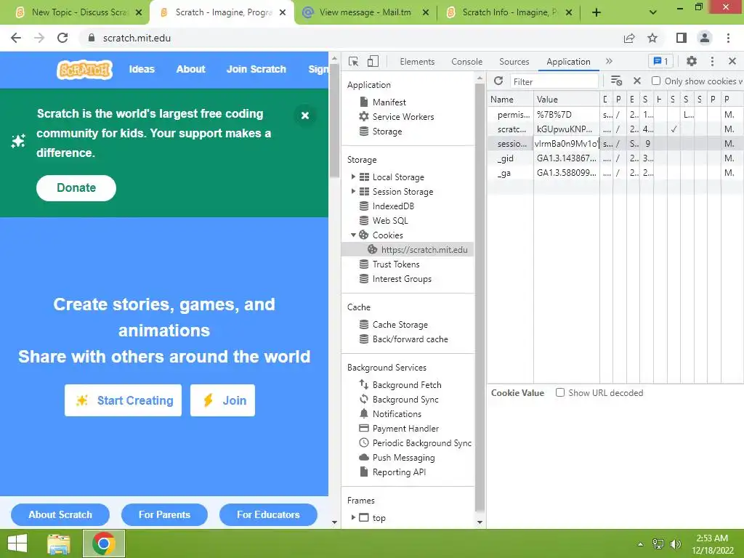Image resolution: width=744 pixels, height=558 pixels.
Task: Open Cache Storage item
Action: pyautogui.click(x=393, y=325)
